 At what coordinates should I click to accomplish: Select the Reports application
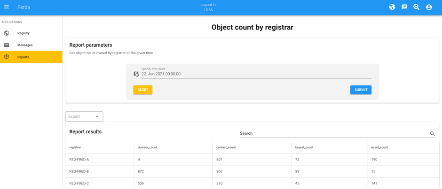click(x=31, y=57)
